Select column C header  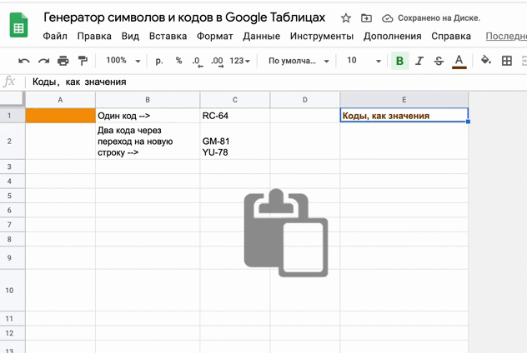[x=235, y=100]
